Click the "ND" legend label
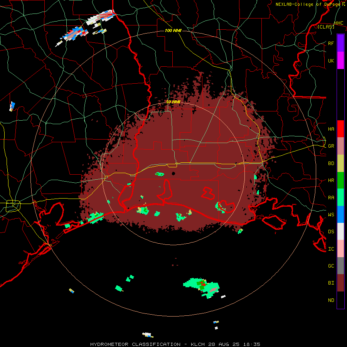The image size is (347, 347). (331, 300)
